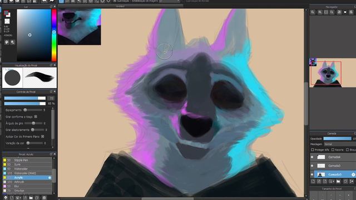Undock the brush list panel

pos(51,154)
